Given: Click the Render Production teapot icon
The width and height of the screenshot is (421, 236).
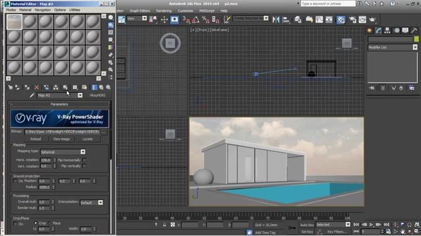Looking at the screenshot, I should tap(372, 20).
